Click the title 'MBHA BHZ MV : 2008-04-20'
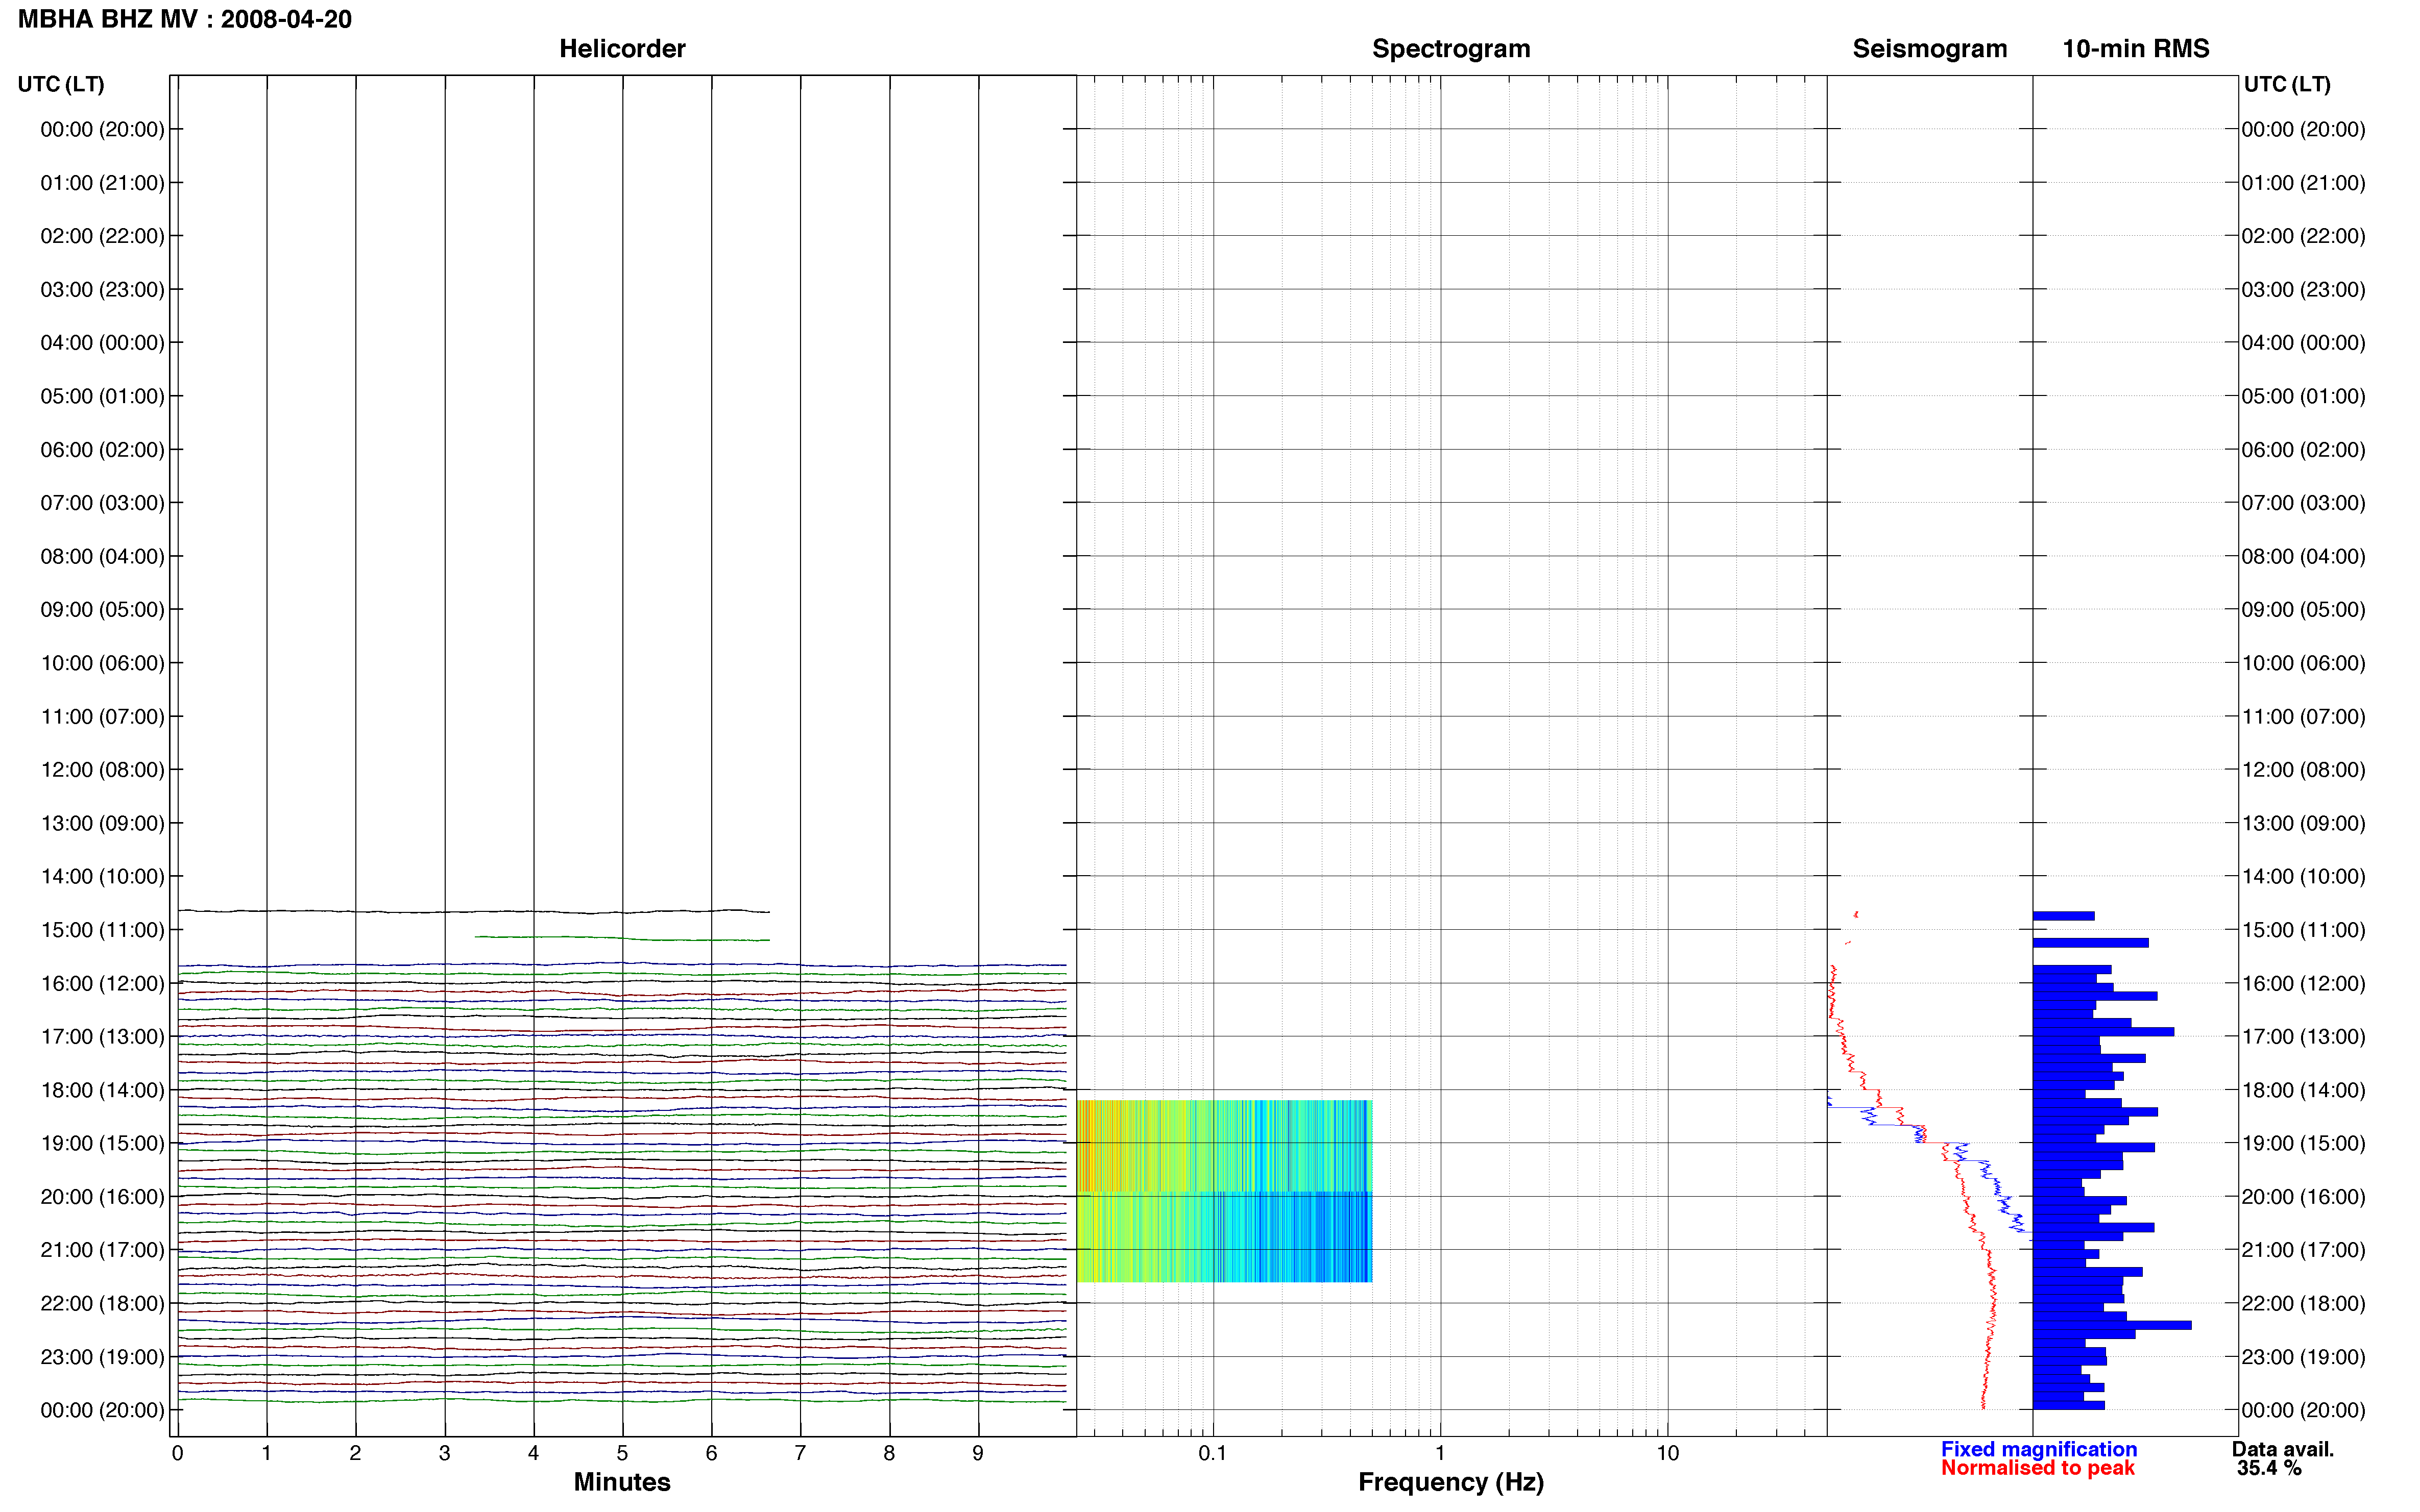Image resolution: width=2420 pixels, height=1512 pixels. pyautogui.click(x=185, y=19)
